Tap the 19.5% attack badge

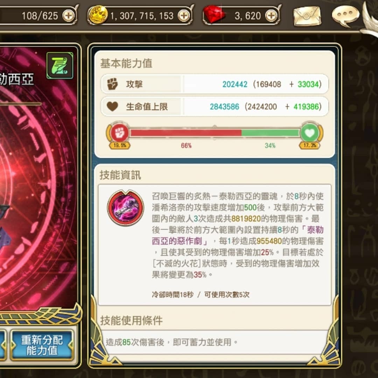[x=120, y=145]
